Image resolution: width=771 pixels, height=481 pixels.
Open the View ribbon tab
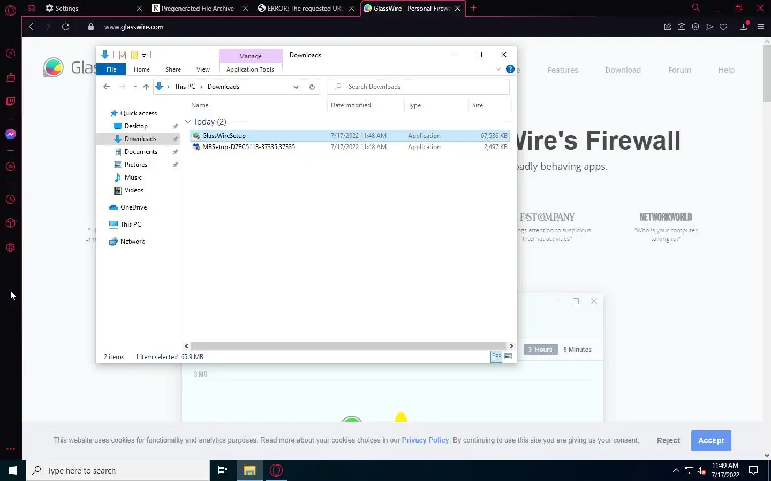click(x=203, y=69)
